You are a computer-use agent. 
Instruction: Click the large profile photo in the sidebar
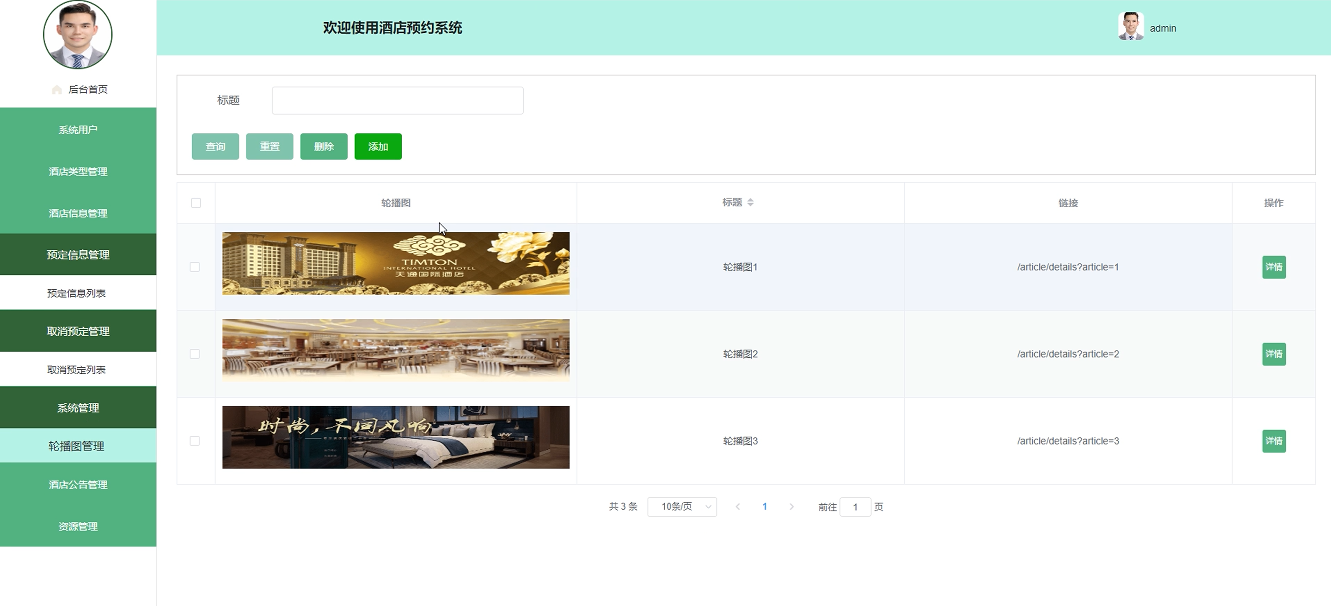[x=78, y=35]
